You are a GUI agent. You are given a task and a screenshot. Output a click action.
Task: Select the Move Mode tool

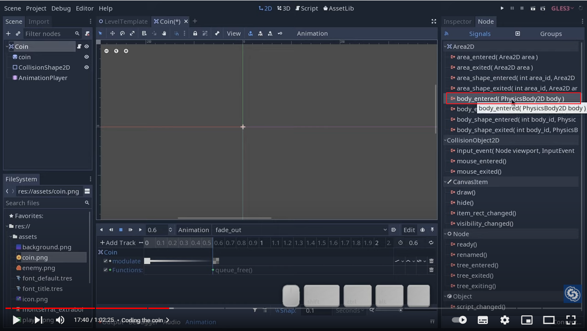[112, 34]
